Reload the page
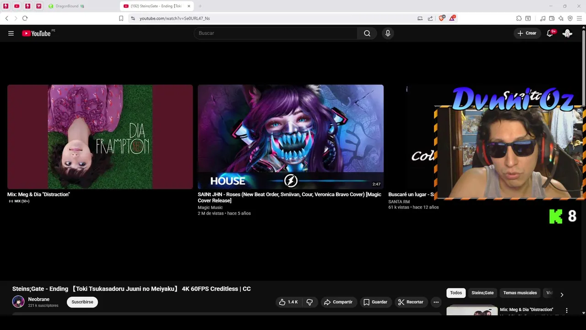Viewport: 586px width, 330px height. point(25,18)
